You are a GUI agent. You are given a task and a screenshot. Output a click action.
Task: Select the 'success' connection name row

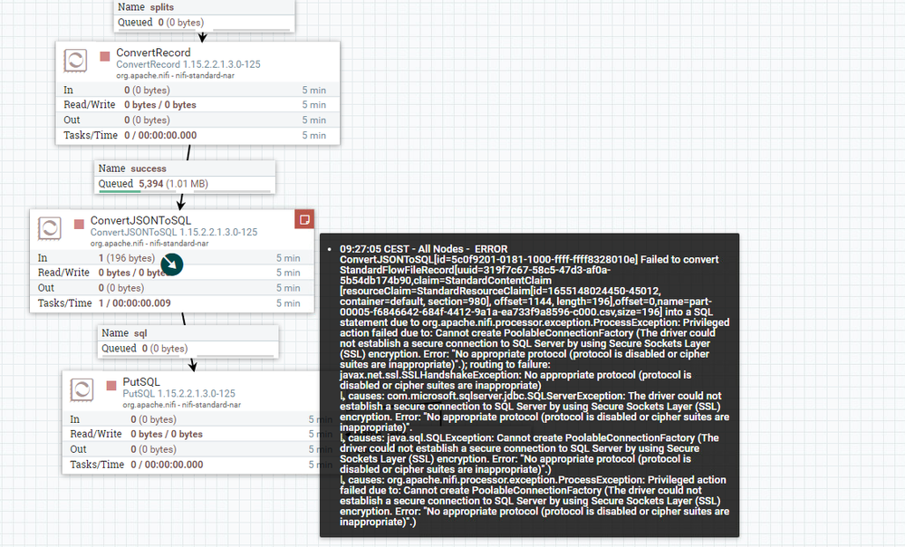pyautogui.click(x=185, y=168)
